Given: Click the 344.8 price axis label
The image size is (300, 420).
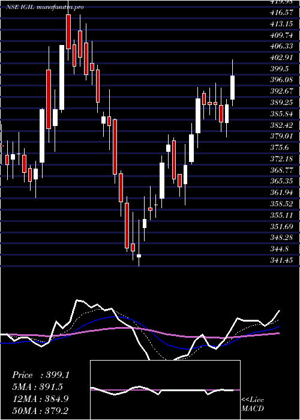Looking at the screenshot, I should [x=280, y=249].
